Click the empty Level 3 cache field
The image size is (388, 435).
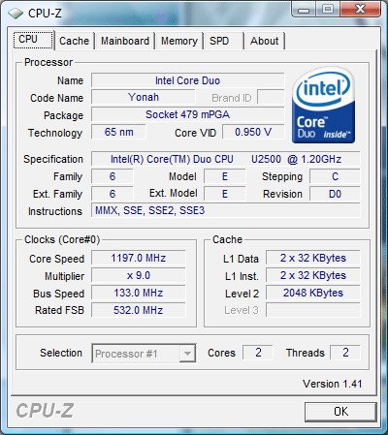click(x=313, y=310)
